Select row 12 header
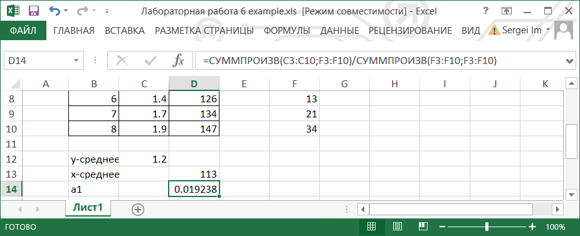The width and height of the screenshot is (580, 236). (x=11, y=159)
